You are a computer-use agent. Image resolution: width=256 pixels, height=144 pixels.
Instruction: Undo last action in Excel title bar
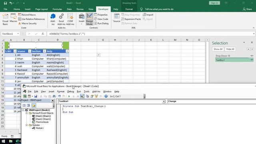[x=11, y=3]
